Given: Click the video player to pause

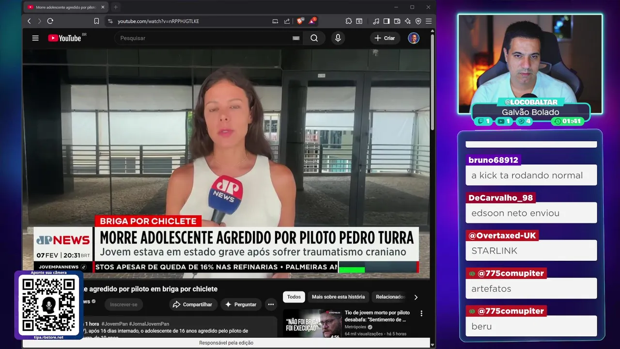Looking at the screenshot, I should click(x=226, y=164).
